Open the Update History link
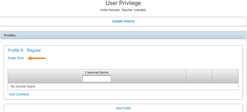The image size is (247, 112). tap(123, 21)
